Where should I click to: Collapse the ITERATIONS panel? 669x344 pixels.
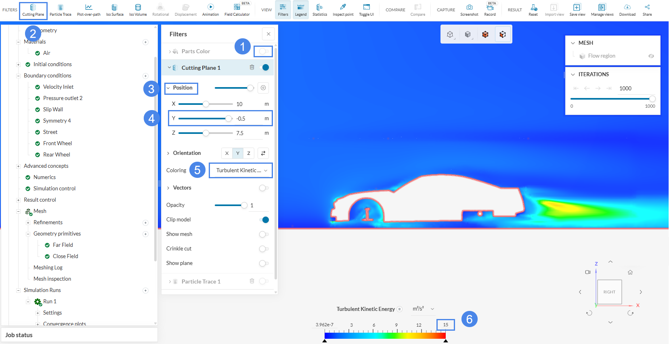click(x=573, y=75)
